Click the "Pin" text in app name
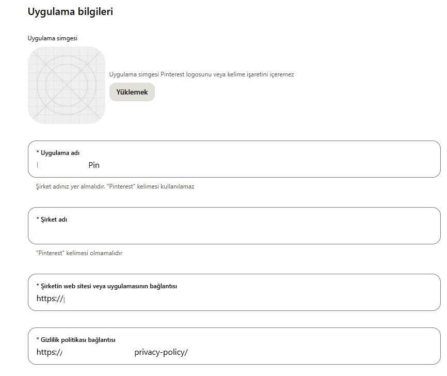The width and height of the screenshot is (447, 376). pos(94,165)
